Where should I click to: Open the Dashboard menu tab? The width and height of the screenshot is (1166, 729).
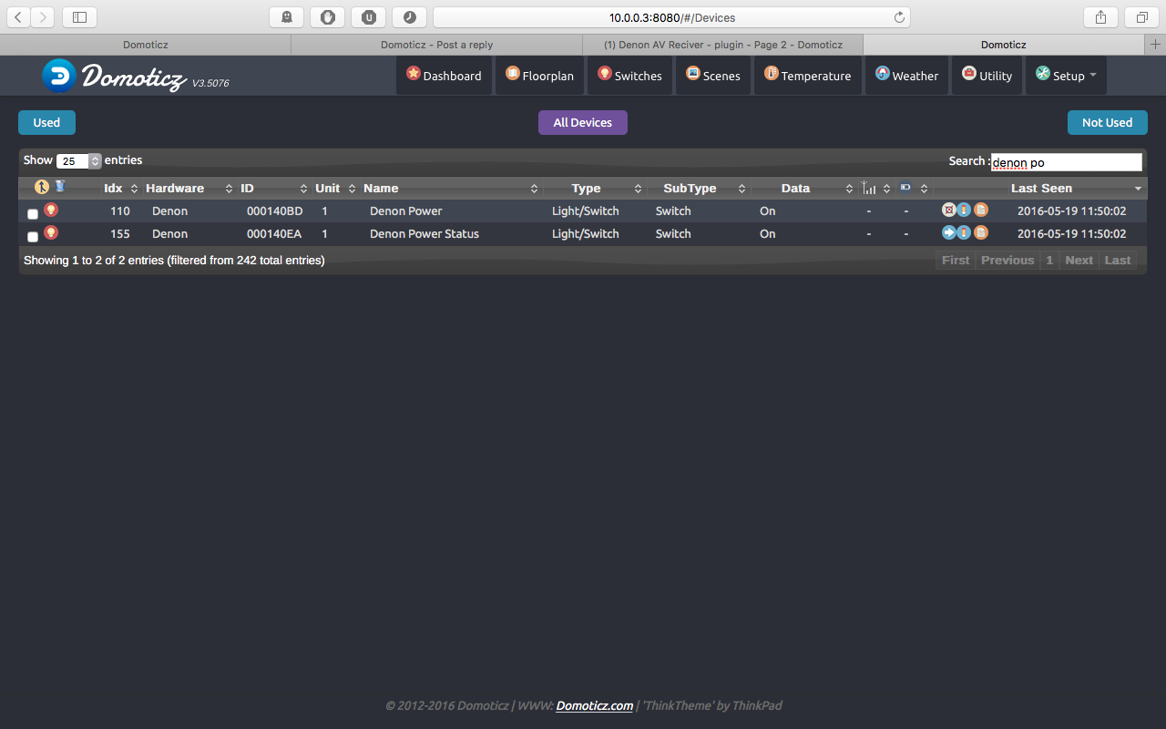coord(444,76)
